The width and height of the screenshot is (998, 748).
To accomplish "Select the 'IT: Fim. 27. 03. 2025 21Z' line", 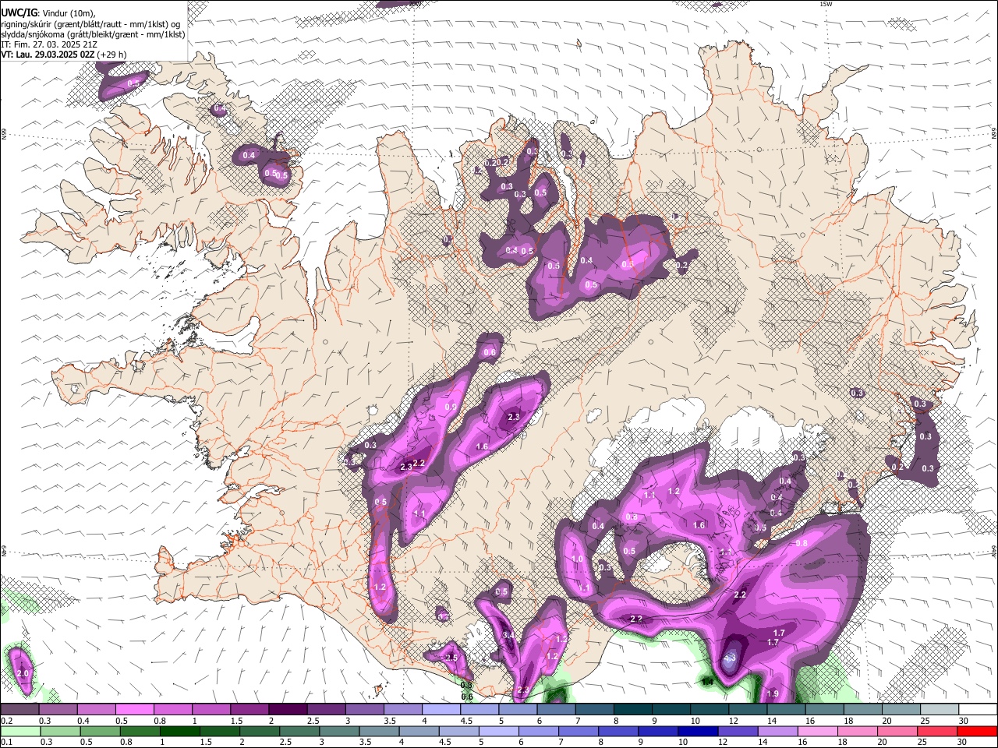I will 48,44.
